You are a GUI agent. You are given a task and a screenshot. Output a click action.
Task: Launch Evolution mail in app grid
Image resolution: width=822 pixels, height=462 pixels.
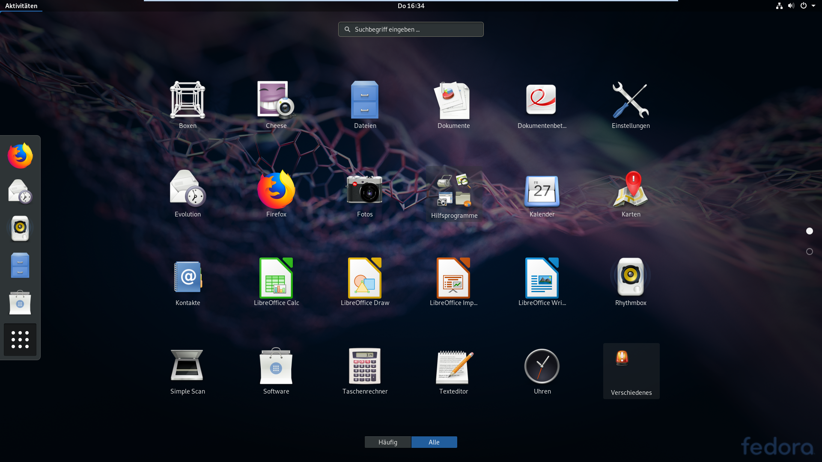tap(188, 193)
